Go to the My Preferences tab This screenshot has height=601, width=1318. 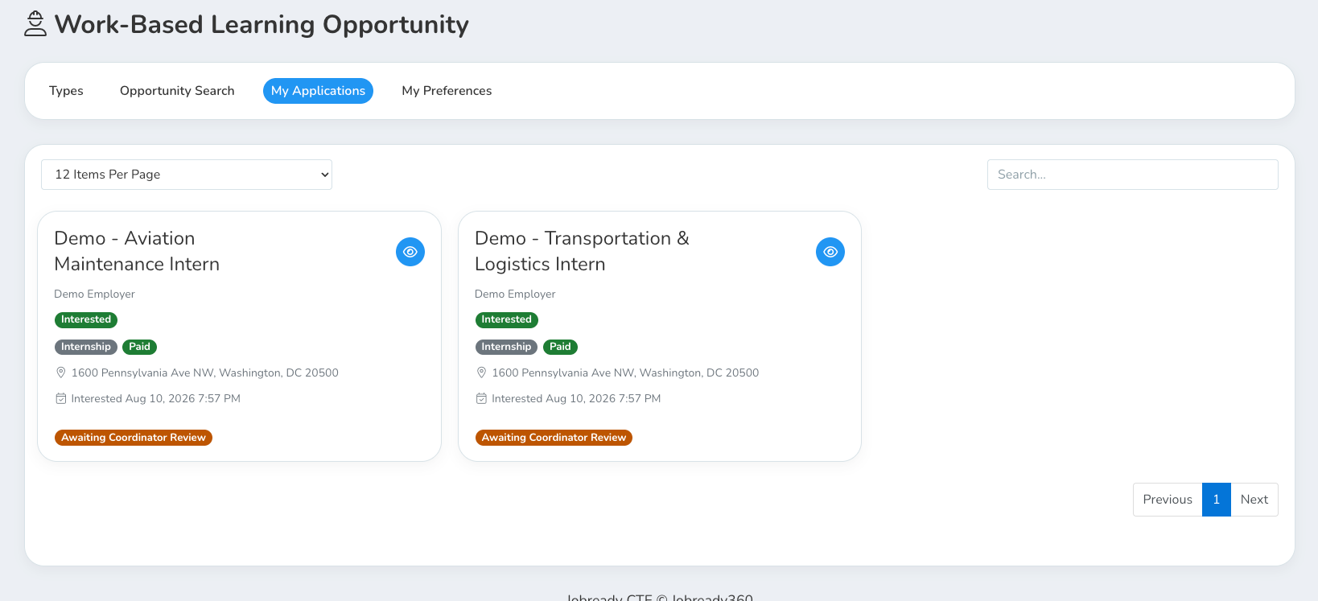point(447,91)
